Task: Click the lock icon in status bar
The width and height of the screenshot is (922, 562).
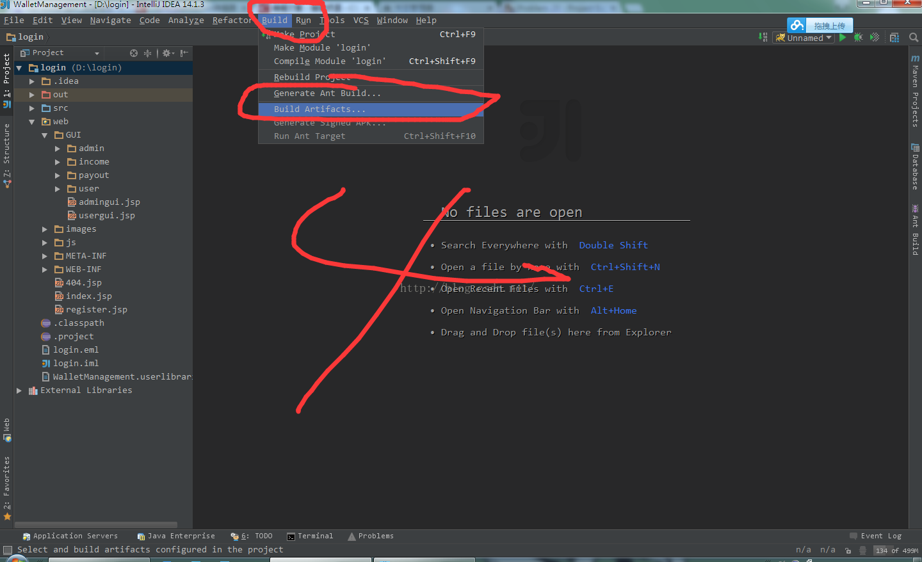Action: pyautogui.click(x=848, y=550)
